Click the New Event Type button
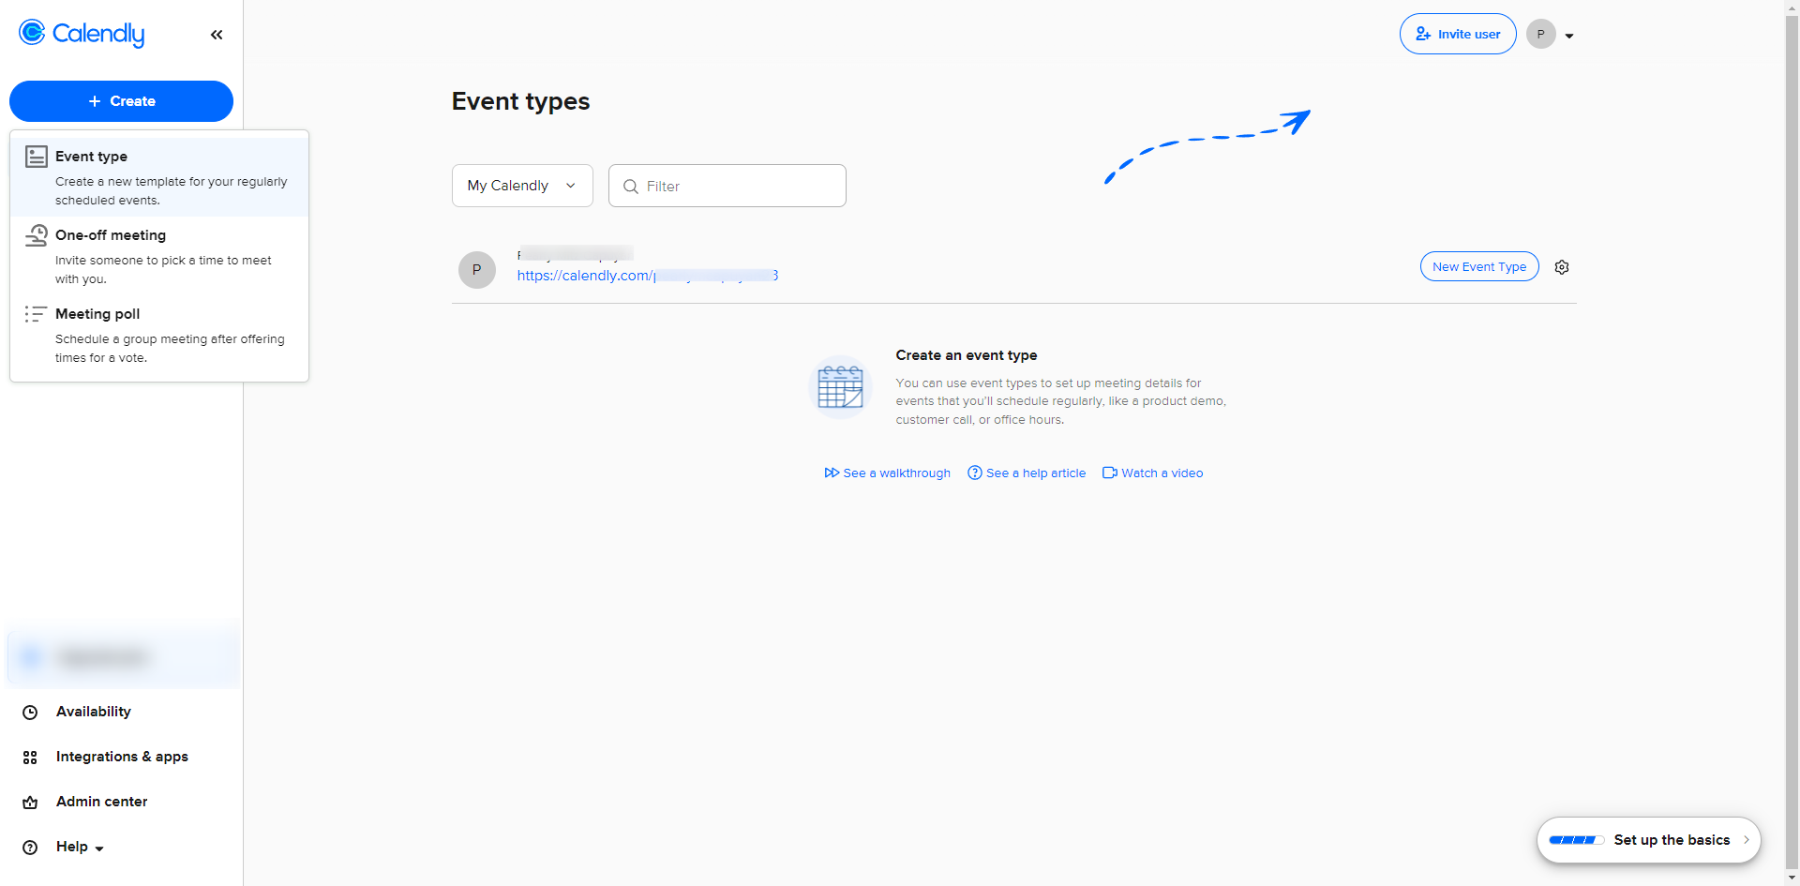 pos(1479,266)
